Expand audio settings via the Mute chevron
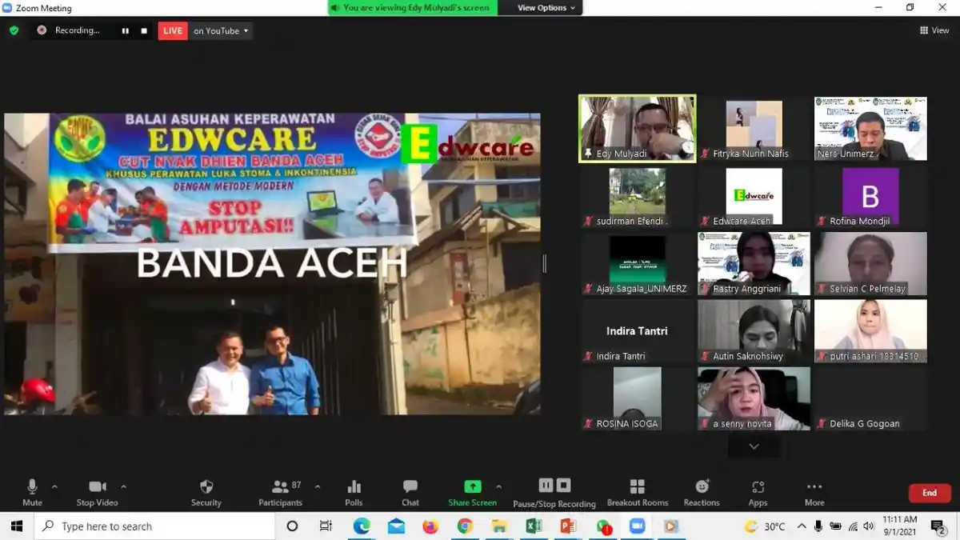960x540 pixels. point(54,486)
